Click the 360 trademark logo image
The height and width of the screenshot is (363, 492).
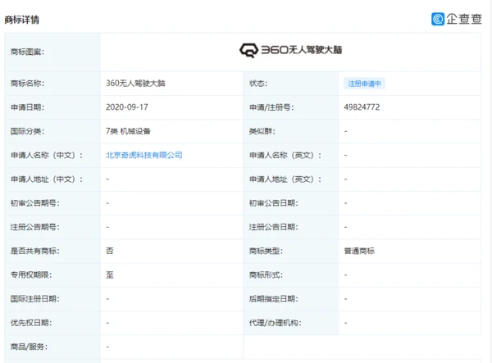(290, 51)
